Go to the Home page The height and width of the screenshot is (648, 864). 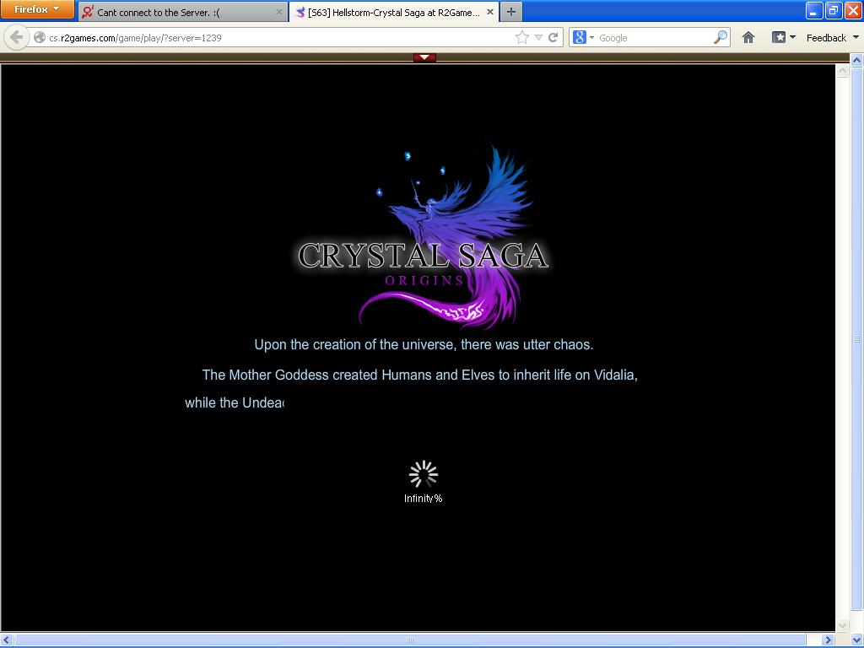748,37
